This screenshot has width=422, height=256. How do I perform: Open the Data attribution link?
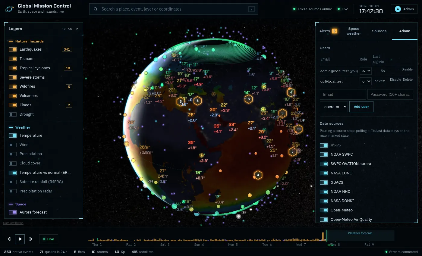[x=13, y=223]
